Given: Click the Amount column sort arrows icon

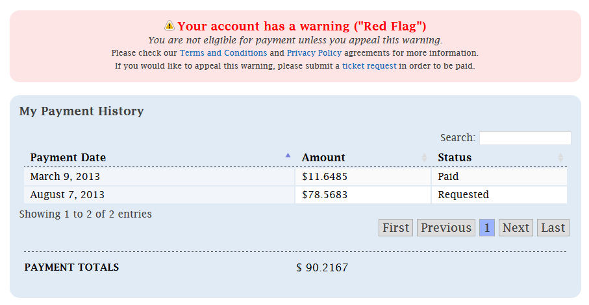Looking at the screenshot, I should (x=424, y=157).
